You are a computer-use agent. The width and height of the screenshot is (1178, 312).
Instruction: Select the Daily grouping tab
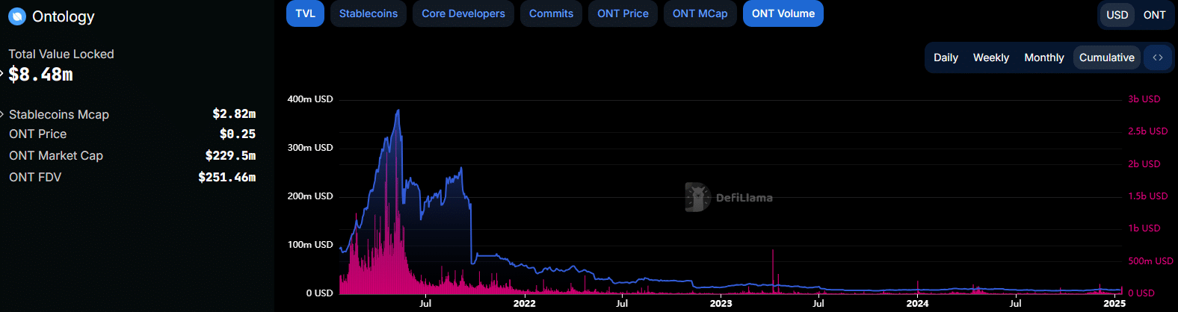point(946,57)
